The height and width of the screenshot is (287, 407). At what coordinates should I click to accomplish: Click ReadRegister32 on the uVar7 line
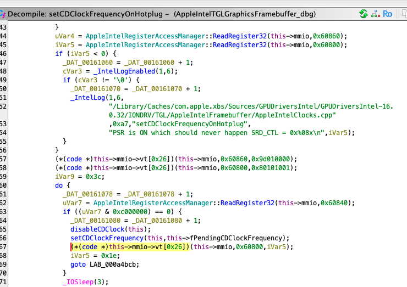coord(248,203)
